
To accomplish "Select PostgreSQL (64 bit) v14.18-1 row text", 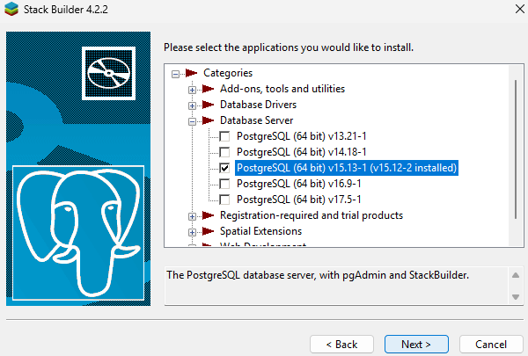I will (x=301, y=152).
